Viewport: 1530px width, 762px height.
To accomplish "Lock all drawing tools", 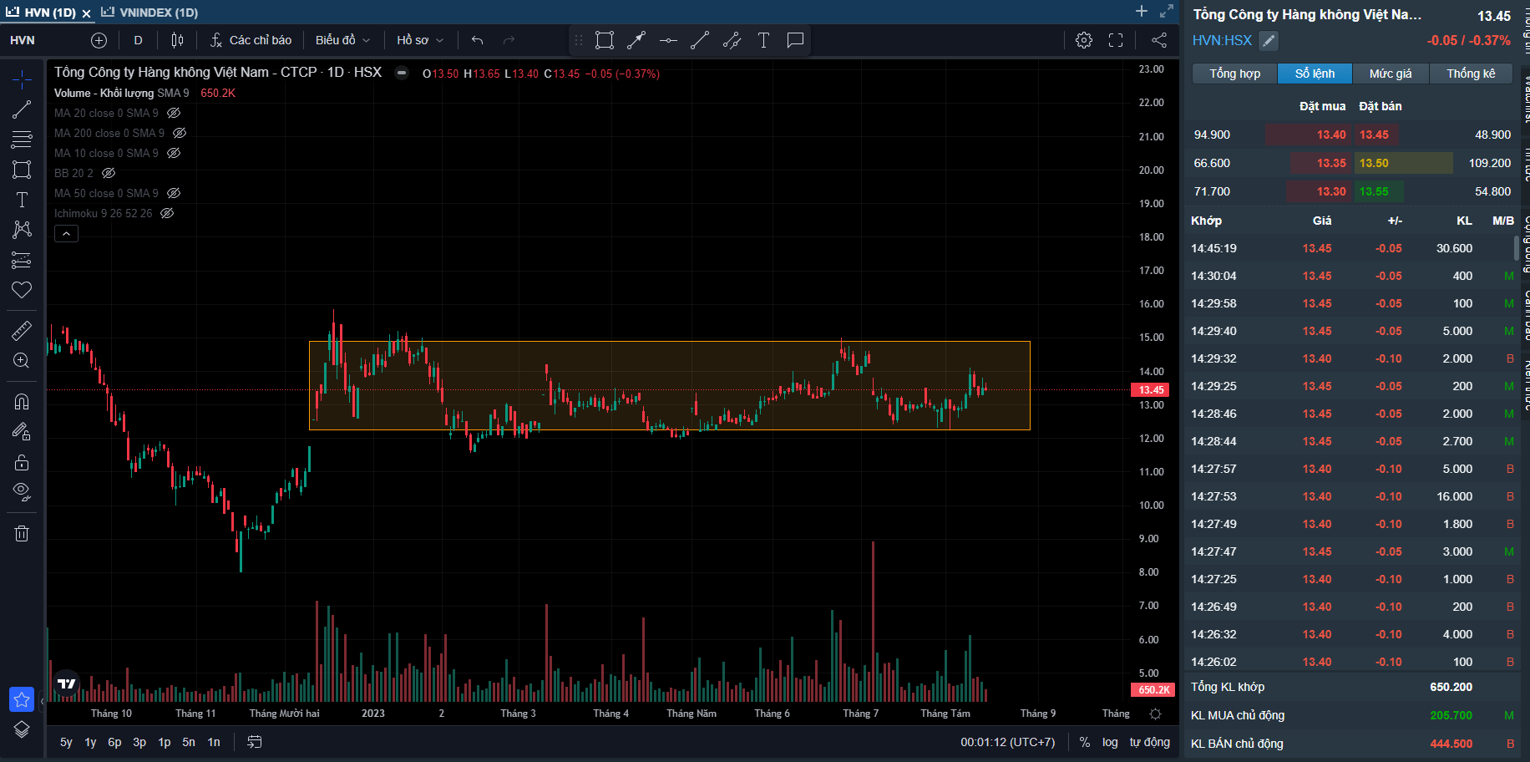I will [x=22, y=462].
